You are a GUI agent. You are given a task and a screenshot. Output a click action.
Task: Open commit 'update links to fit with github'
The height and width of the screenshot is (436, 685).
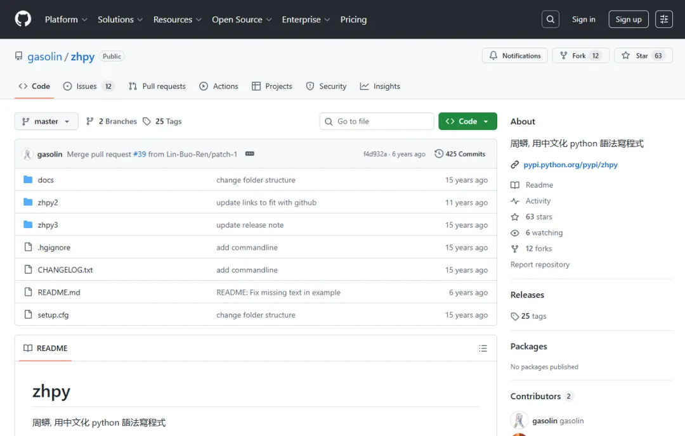click(266, 203)
